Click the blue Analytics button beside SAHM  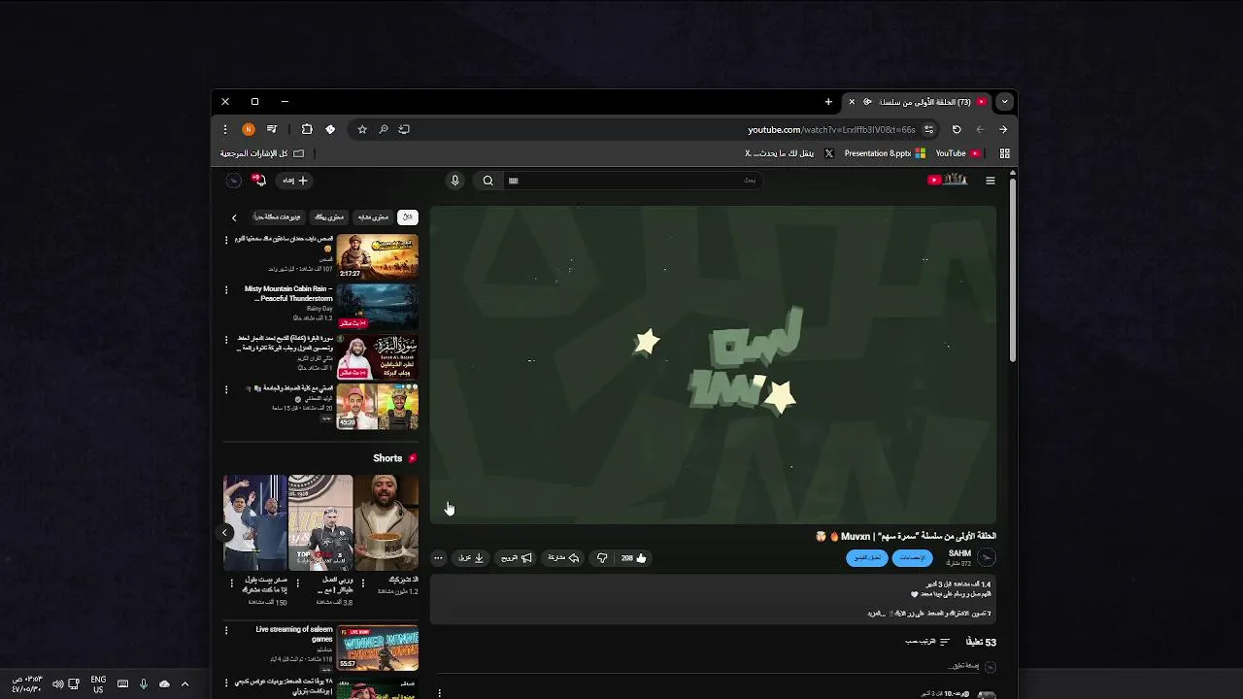click(912, 558)
